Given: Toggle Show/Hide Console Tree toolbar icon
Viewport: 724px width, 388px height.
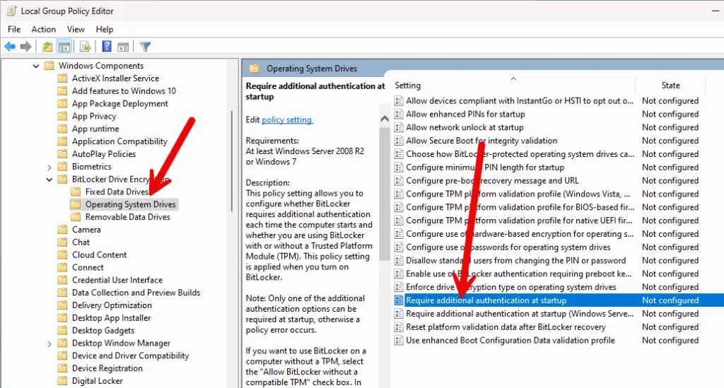Looking at the screenshot, I should click(x=64, y=47).
